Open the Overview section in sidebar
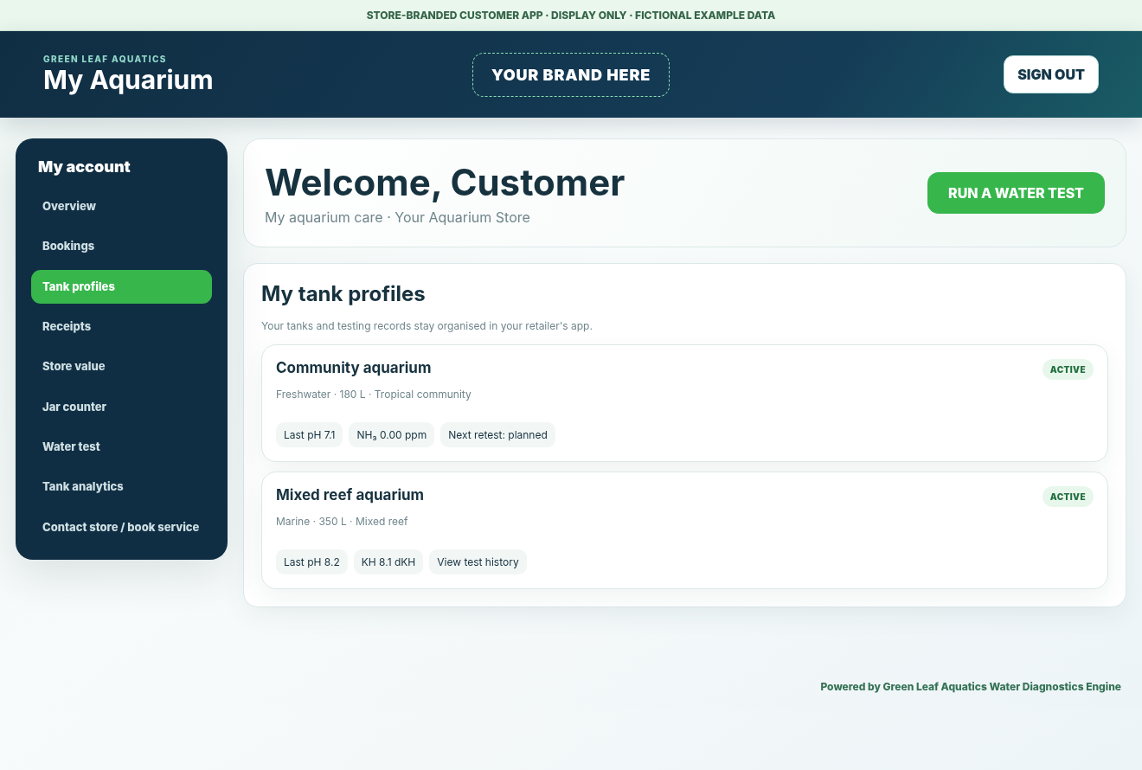This screenshot has width=1142, height=770. point(121,206)
